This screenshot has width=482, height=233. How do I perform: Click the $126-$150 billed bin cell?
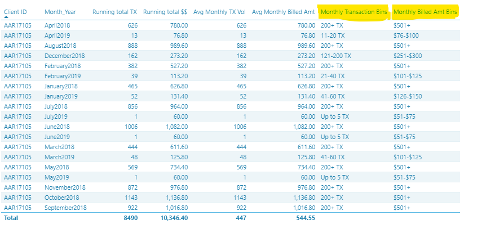408,96
